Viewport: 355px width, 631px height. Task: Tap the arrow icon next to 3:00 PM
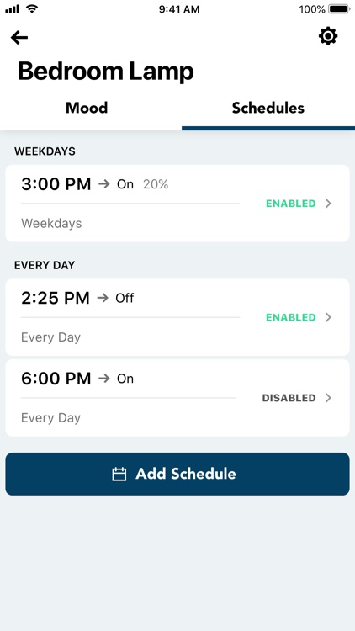click(x=103, y=184)
